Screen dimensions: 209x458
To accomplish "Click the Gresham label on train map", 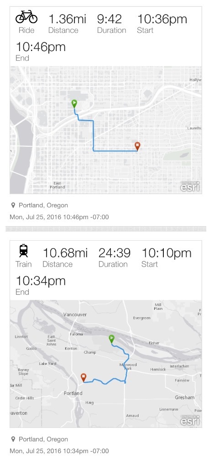I will tap(185, 397).
